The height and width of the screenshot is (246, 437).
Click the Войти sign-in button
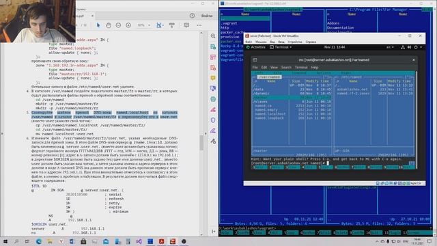point(207,16)
